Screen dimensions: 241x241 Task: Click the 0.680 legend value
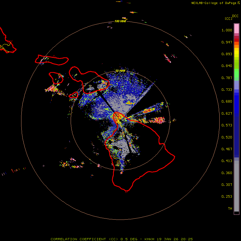coord(227,101)
